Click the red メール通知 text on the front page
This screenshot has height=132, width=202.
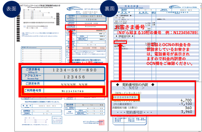click(87, 62)
